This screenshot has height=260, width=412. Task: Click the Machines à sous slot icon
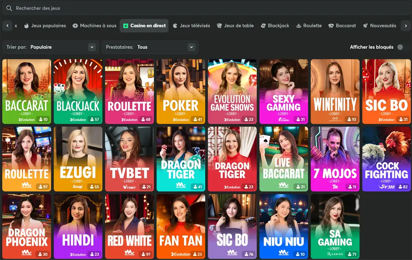75,25
